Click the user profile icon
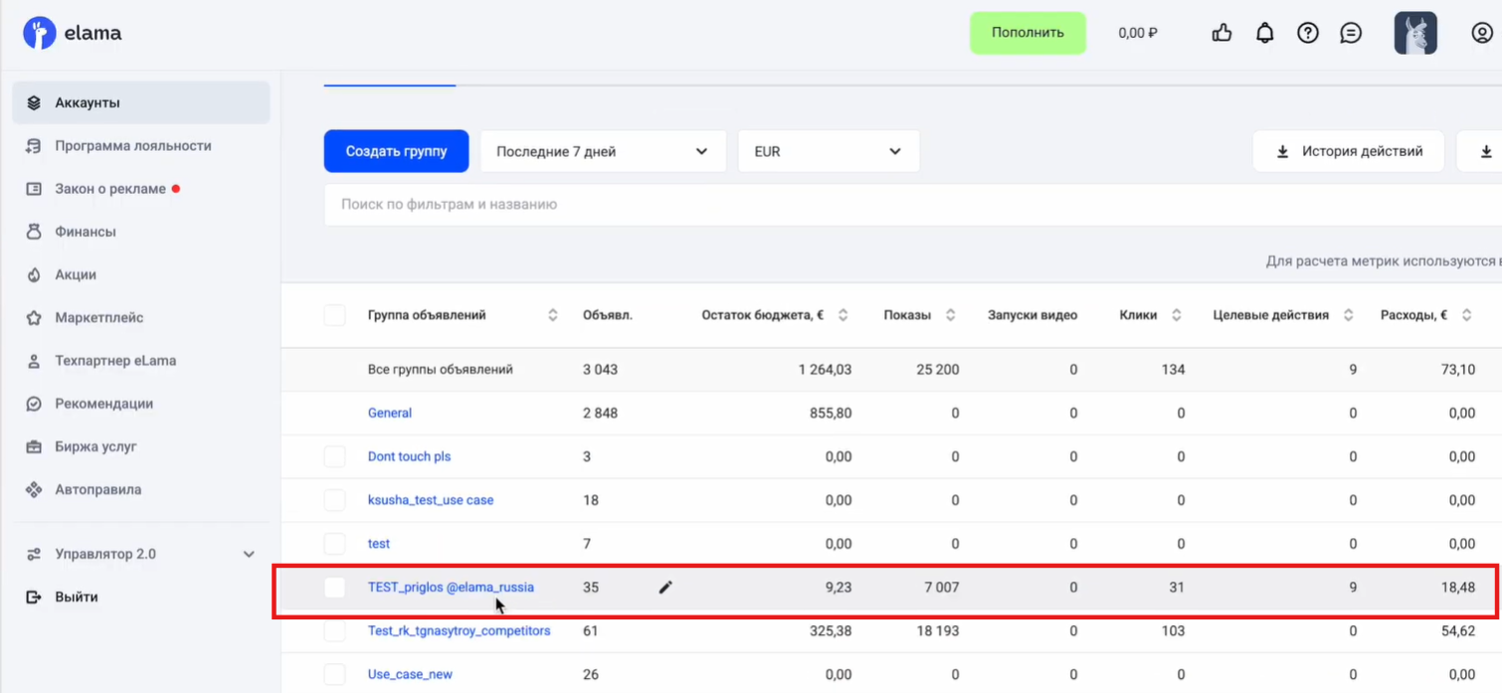The image size is (1502, 693). tap(1481, 33)
